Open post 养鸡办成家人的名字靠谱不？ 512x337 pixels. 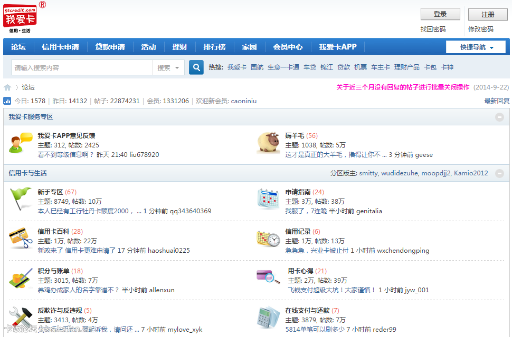click(78, 290)
